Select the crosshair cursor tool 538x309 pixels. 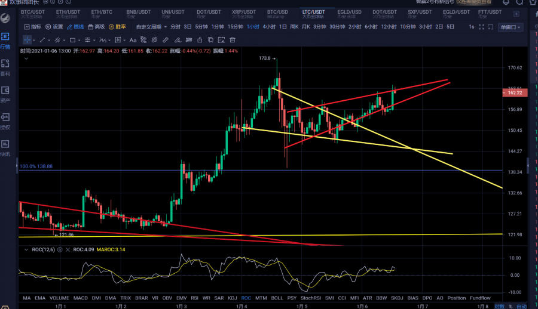tap(27, 40)
